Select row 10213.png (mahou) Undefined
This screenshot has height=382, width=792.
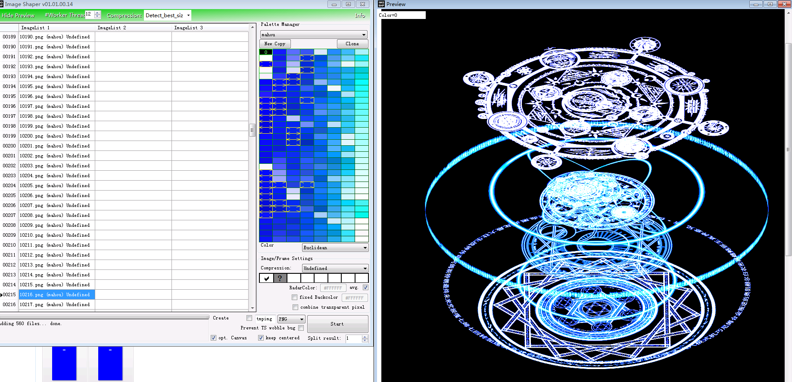click(57, 265)
